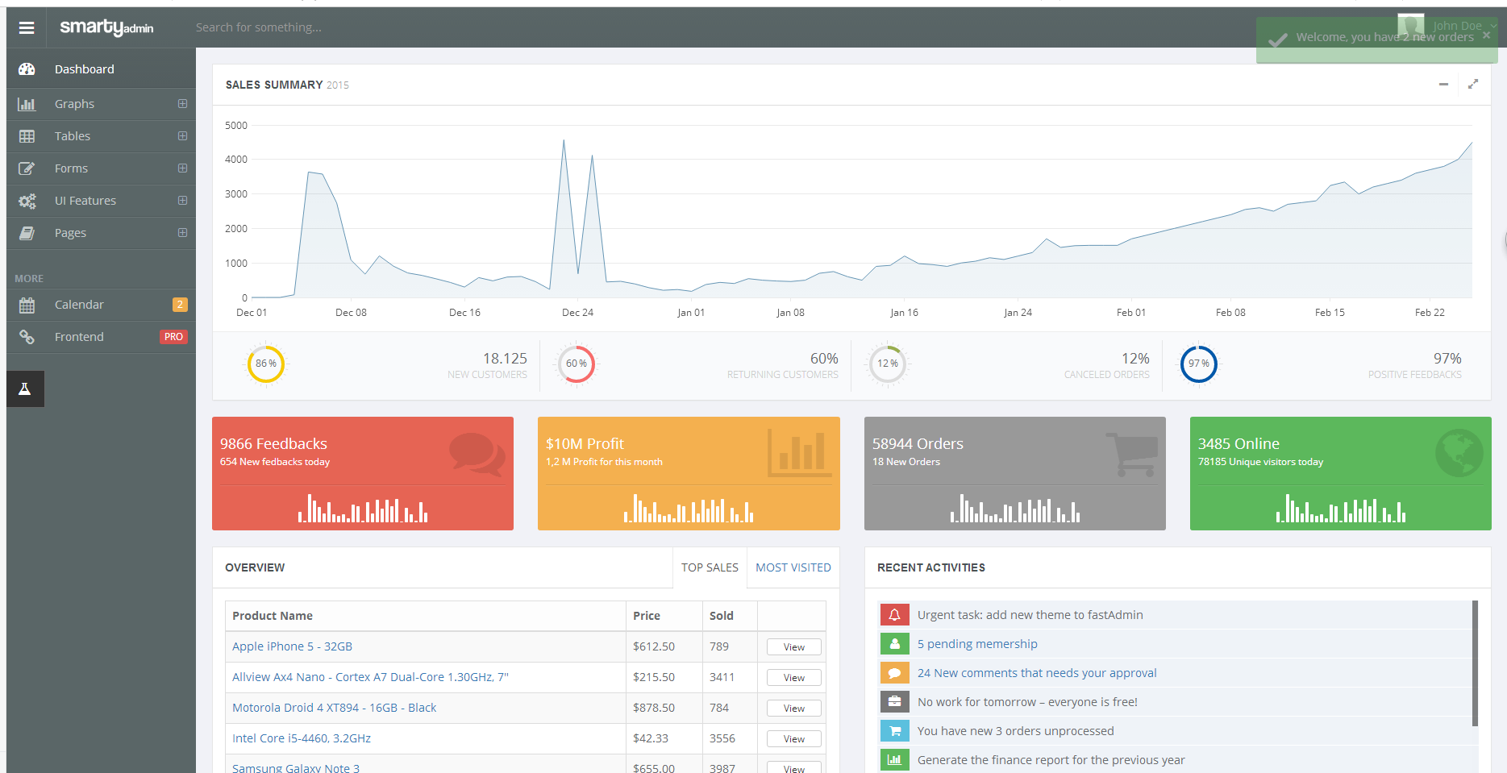Select the Top Sales tab
The width and height of the screenshot is (1507, 773).
pyautogui.click(x=710, y=567)
